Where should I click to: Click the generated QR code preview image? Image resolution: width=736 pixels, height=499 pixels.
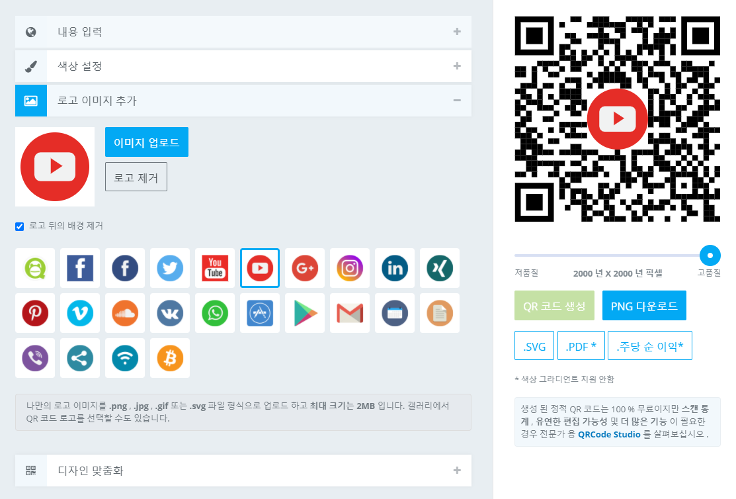point(617,119)
